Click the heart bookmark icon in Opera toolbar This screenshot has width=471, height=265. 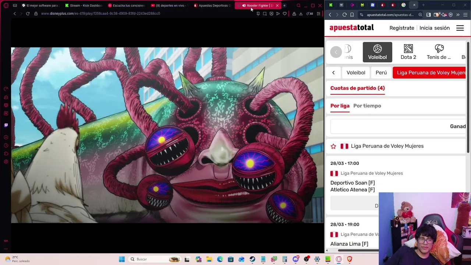pyautogui.click(x=284, y=14)
